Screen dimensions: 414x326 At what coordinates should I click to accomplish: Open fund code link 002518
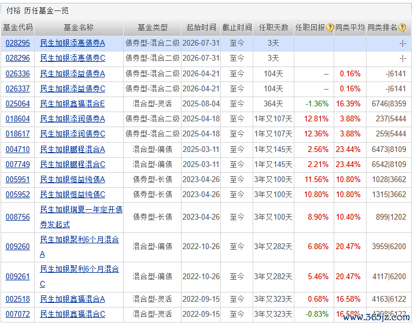(18, 299)
